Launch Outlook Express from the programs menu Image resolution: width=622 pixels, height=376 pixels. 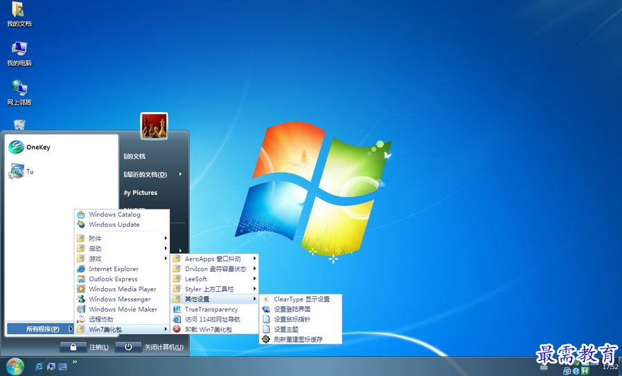(122, 279)
